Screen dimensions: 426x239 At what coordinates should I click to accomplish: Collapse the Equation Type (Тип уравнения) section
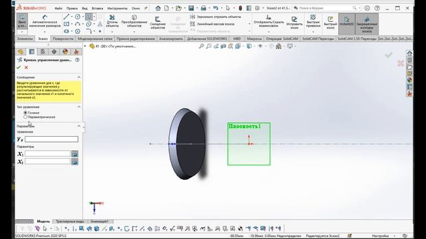pyautogui.click(x=79, y=107)
